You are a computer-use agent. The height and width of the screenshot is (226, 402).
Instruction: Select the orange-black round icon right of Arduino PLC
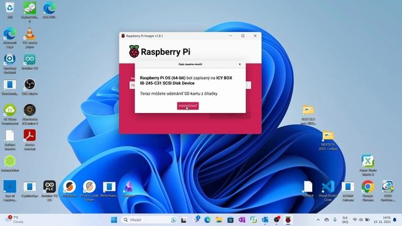(70, 189)
